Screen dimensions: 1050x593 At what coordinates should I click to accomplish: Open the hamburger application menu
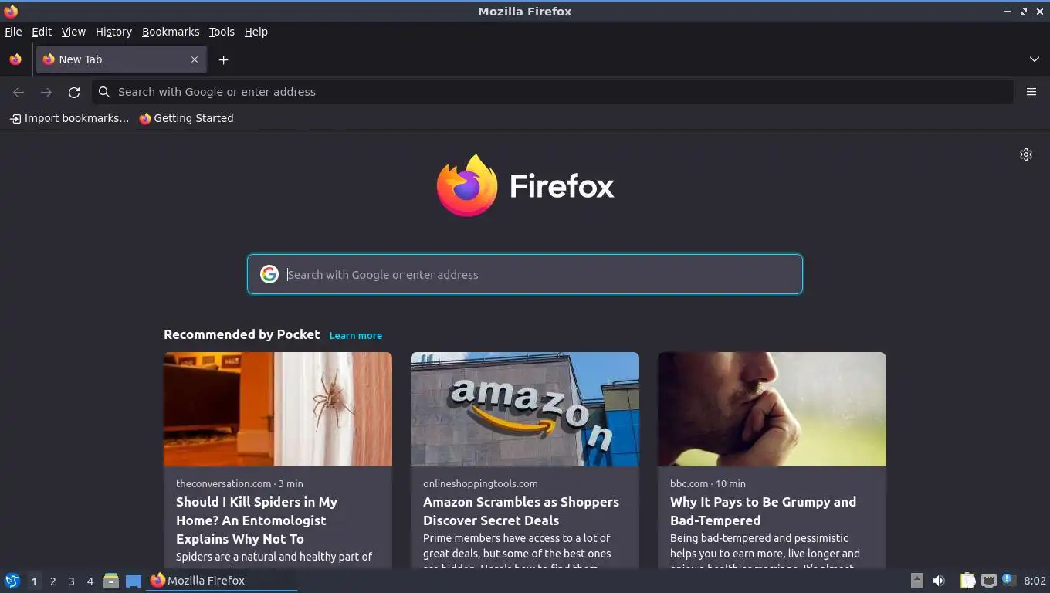1031,92
